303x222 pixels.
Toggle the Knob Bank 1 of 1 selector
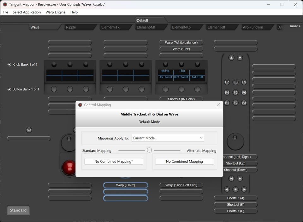[9, 65]
